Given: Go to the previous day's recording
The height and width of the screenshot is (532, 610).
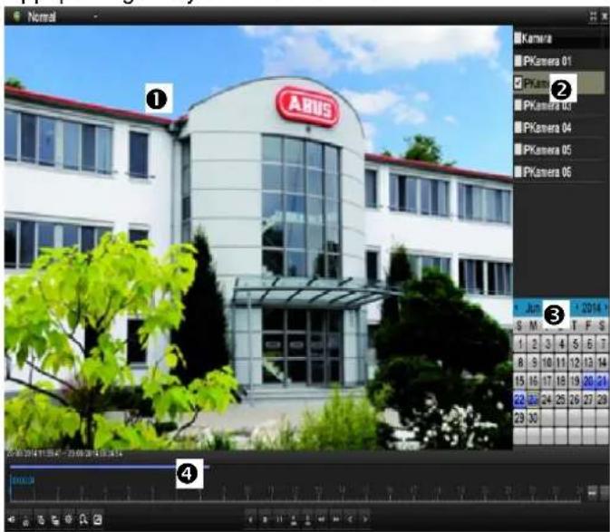Looking at the screenshot, I should click(350, 519).
